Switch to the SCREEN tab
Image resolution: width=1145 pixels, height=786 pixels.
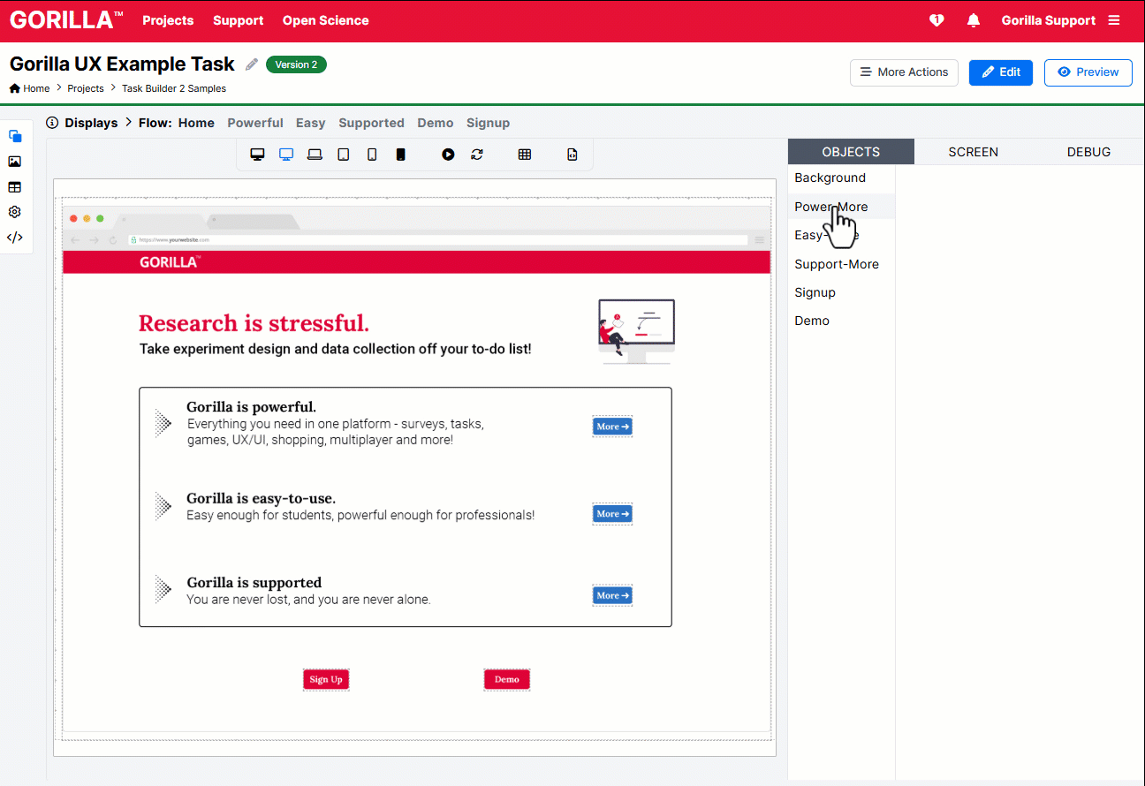tap(974, 152)
